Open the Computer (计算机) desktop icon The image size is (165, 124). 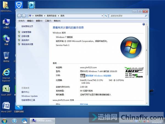point(6,23)
